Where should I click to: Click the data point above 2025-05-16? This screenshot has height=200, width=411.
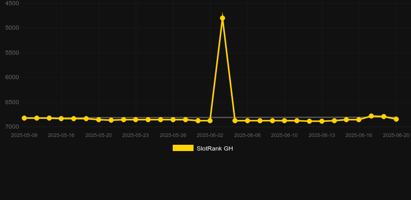[61, 119]
